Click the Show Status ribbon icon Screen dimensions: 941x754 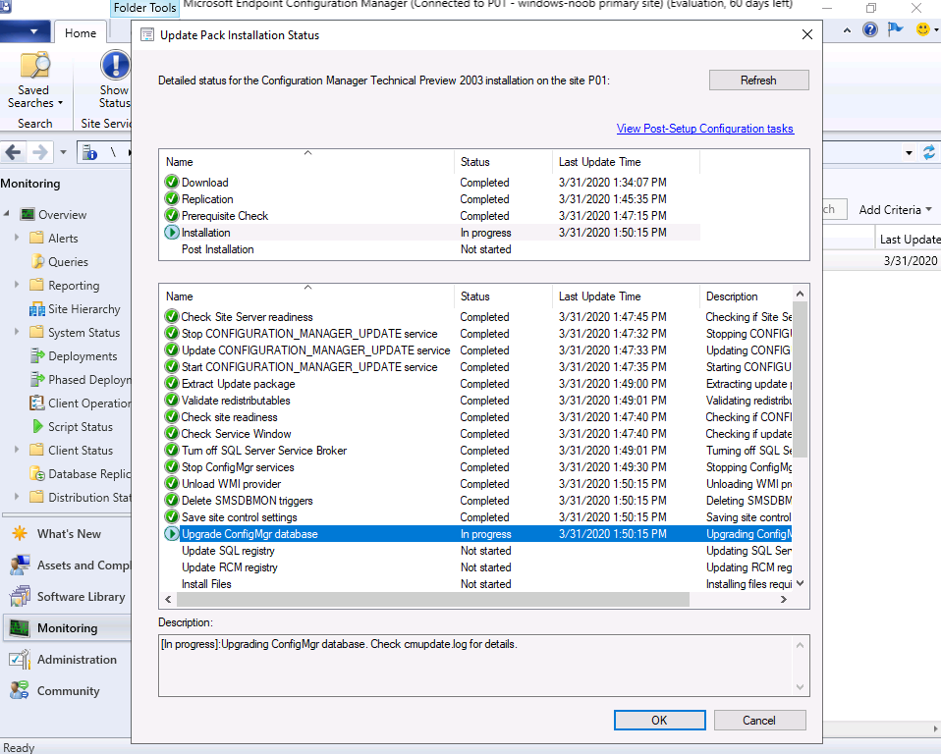click(x=115, y=65)
